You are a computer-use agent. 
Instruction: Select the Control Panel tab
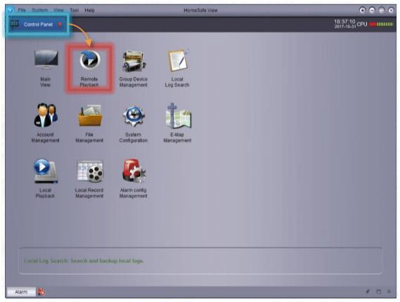click(x=37, y=25)
